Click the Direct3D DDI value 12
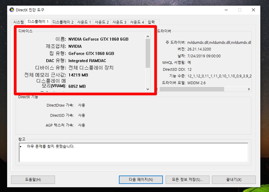Image resolution: width=269 pixels, height=192 pixels. pos(189,69)
